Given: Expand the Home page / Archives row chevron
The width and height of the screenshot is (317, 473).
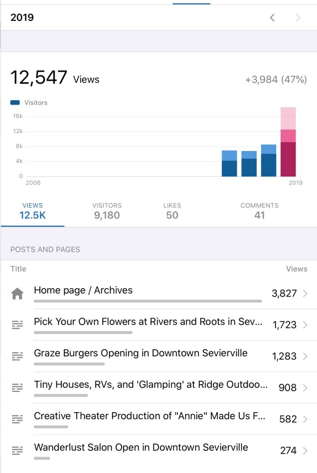Looking at the screenshot, I should click(305, 294).
